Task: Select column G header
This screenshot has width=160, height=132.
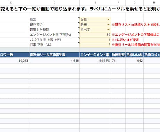Action: [135, 3]
